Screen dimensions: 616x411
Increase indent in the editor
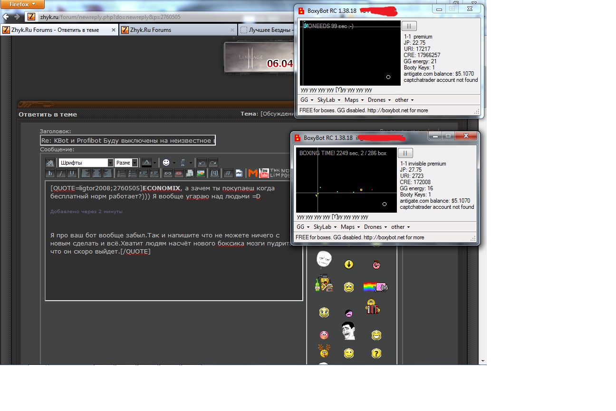coord(154,174)
